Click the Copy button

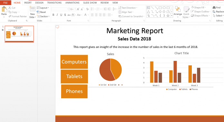pos(14,12)
